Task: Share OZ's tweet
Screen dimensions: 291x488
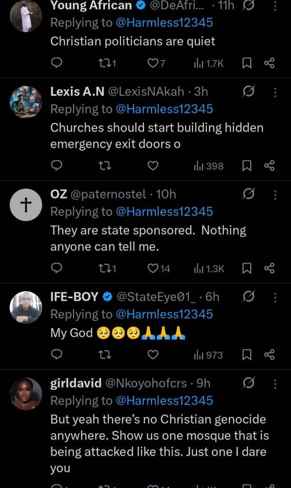Action: click(269, 268)
